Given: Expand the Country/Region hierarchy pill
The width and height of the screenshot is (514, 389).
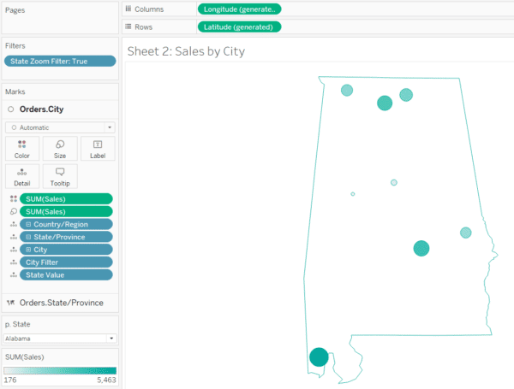Looking at the screenshot, I should click(x=28, y=224).
